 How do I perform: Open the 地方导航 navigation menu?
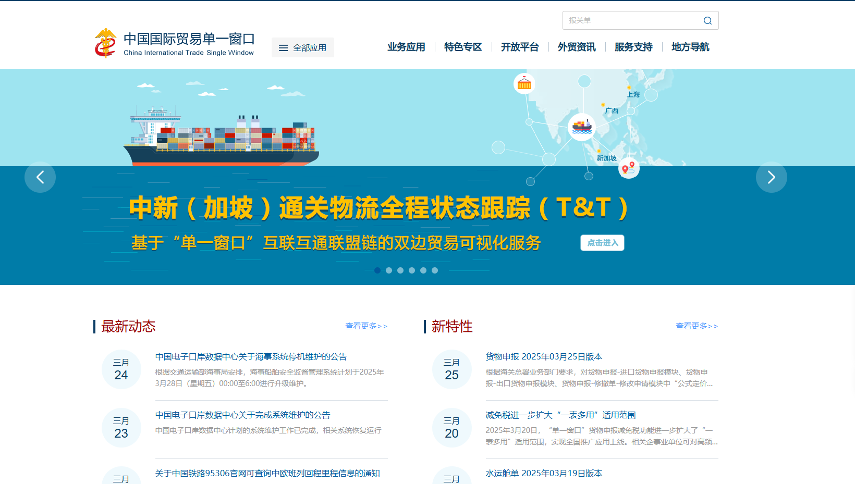point(690,47)
